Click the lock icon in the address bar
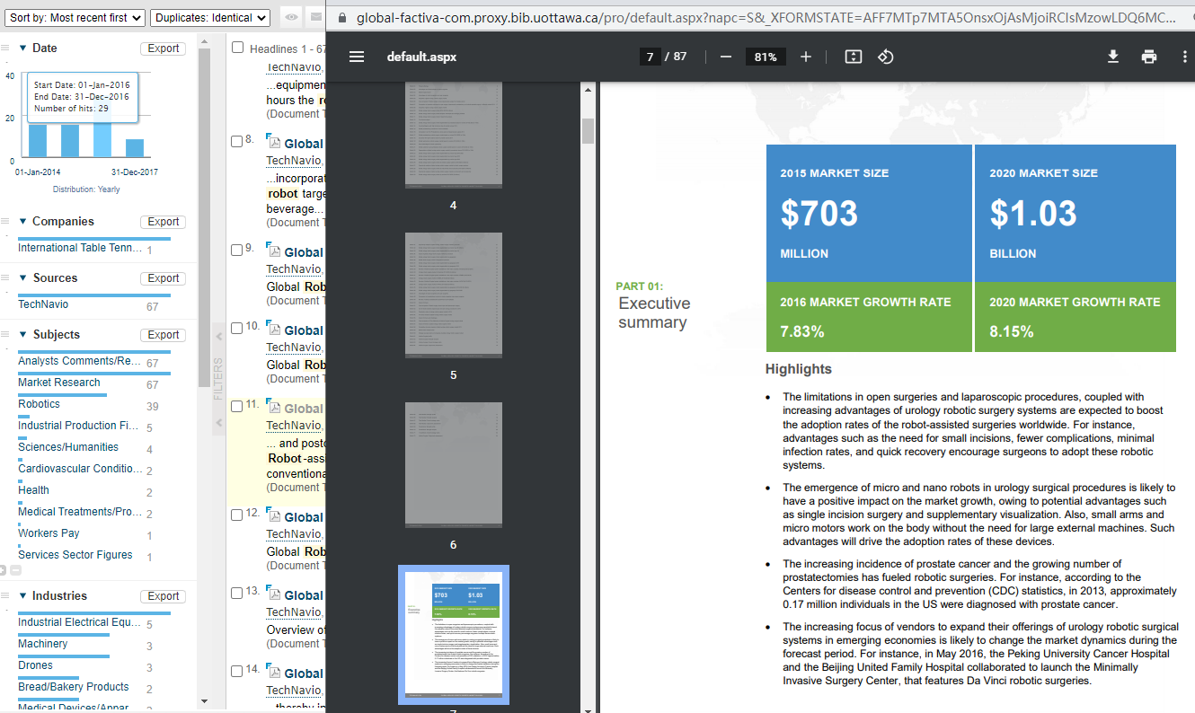1195x713 pixels. 341,18
